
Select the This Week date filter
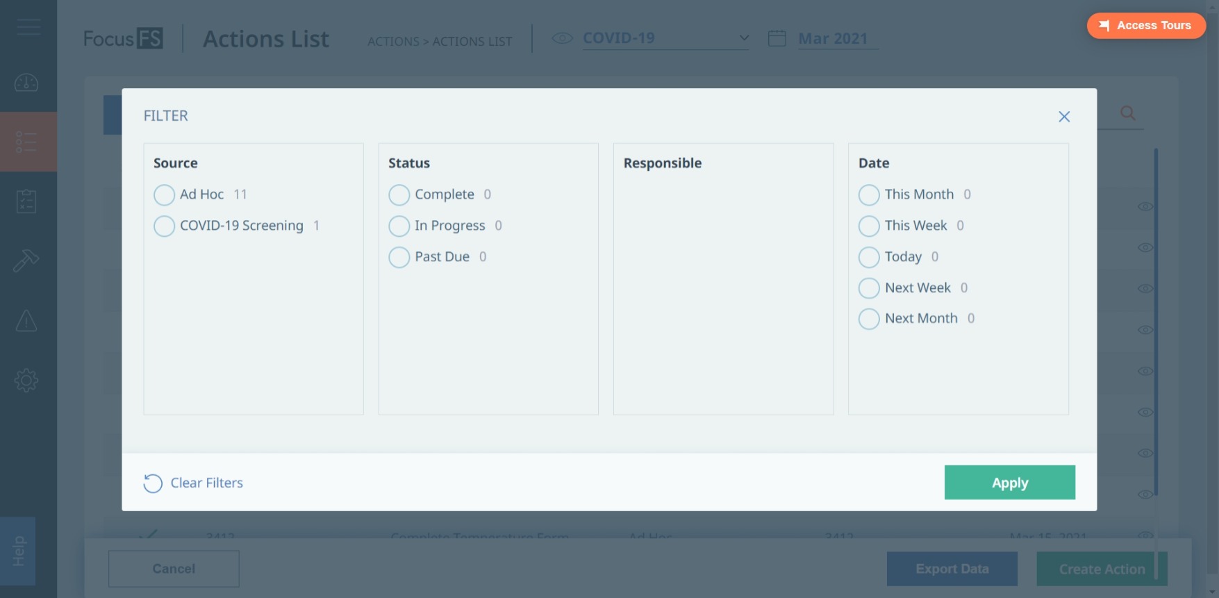(869, 226)
